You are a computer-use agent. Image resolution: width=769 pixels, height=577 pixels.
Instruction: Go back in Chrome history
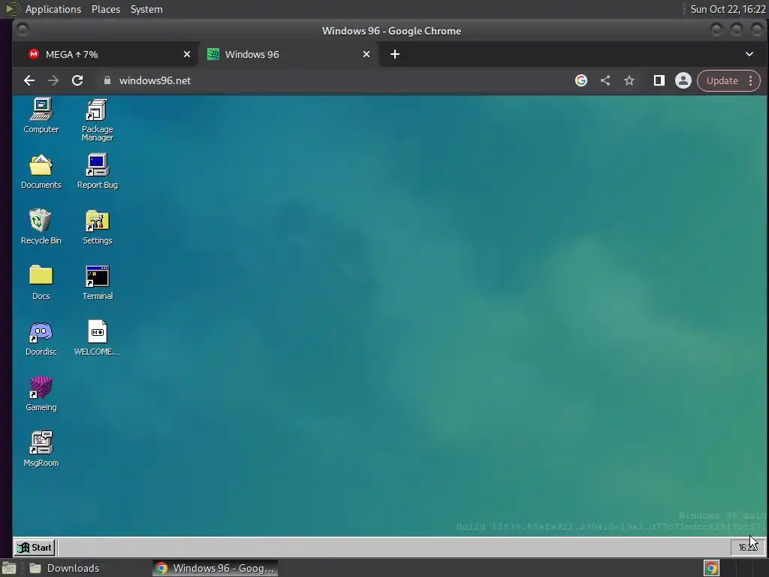[29, 80]
